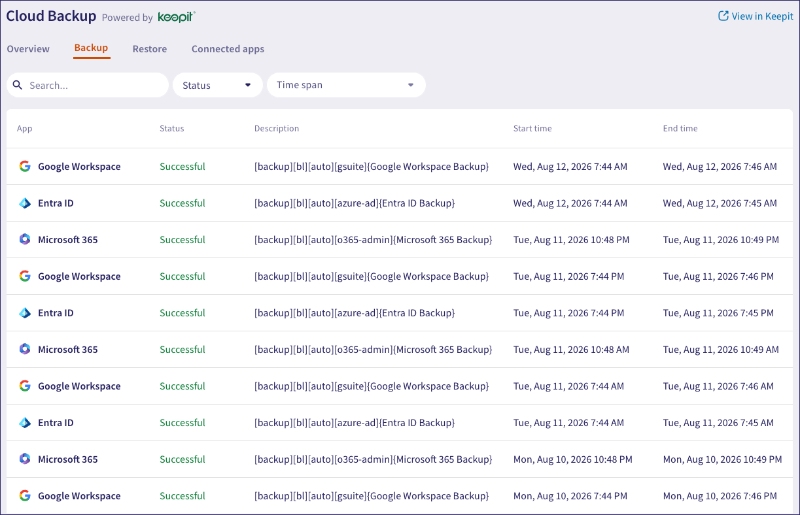Click the End time column header
Viewport: 800px width, 515px height.
tap(680, 129)
